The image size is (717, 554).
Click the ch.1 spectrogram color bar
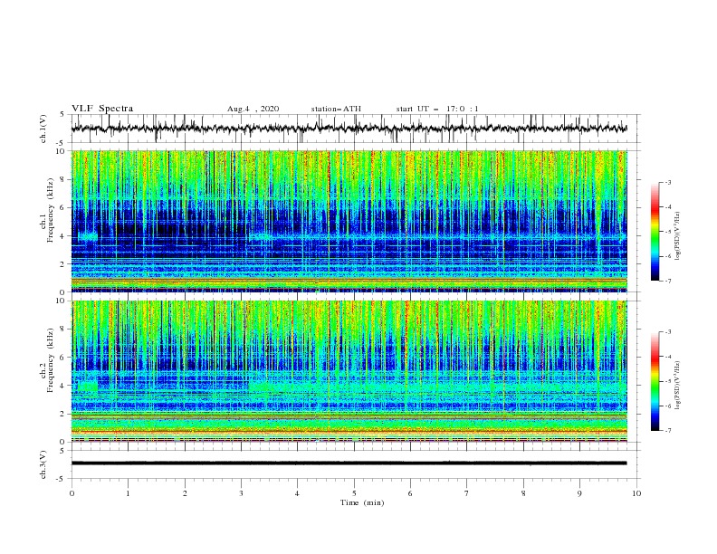(x=655, y=231)
